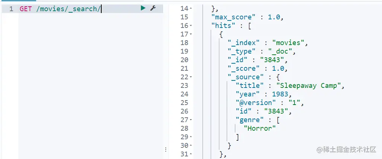Run the request with the green play icon
This screenshot has height=159, width=382.
click(143, 8)
